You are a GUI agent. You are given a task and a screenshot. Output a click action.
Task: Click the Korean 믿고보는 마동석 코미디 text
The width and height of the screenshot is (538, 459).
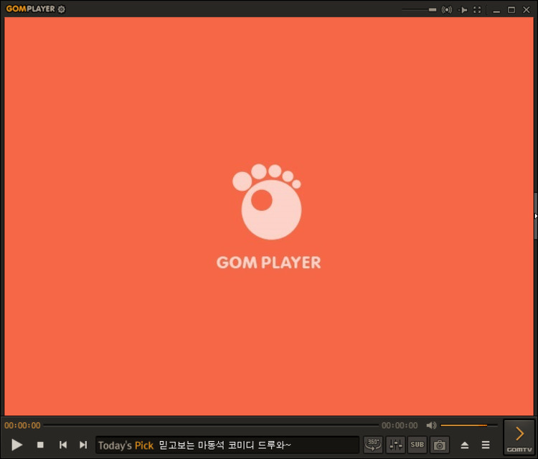coord(225,445)
